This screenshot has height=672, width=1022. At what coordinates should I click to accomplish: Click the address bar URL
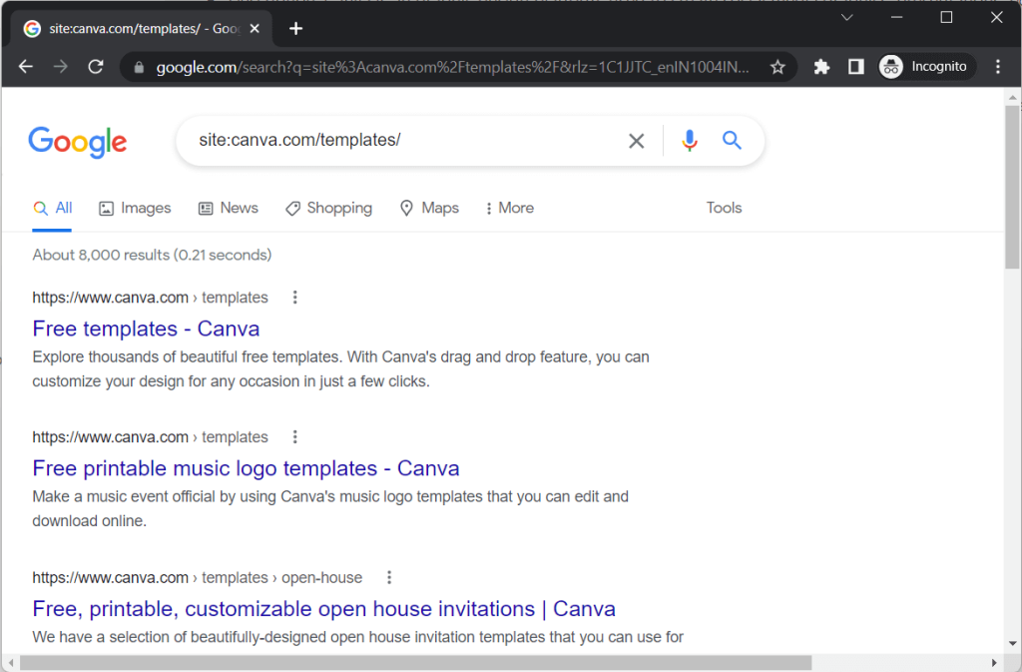click(x=452, y=67)
